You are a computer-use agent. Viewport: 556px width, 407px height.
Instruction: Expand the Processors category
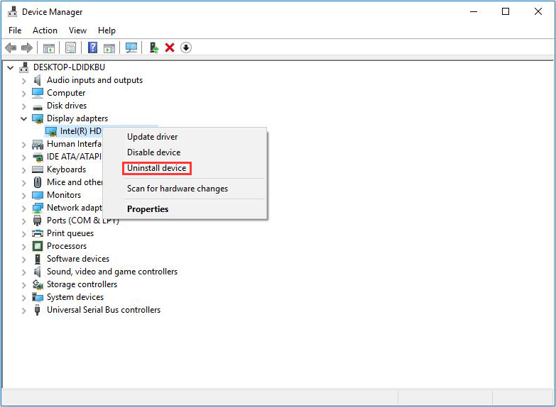tap(23, 247)
